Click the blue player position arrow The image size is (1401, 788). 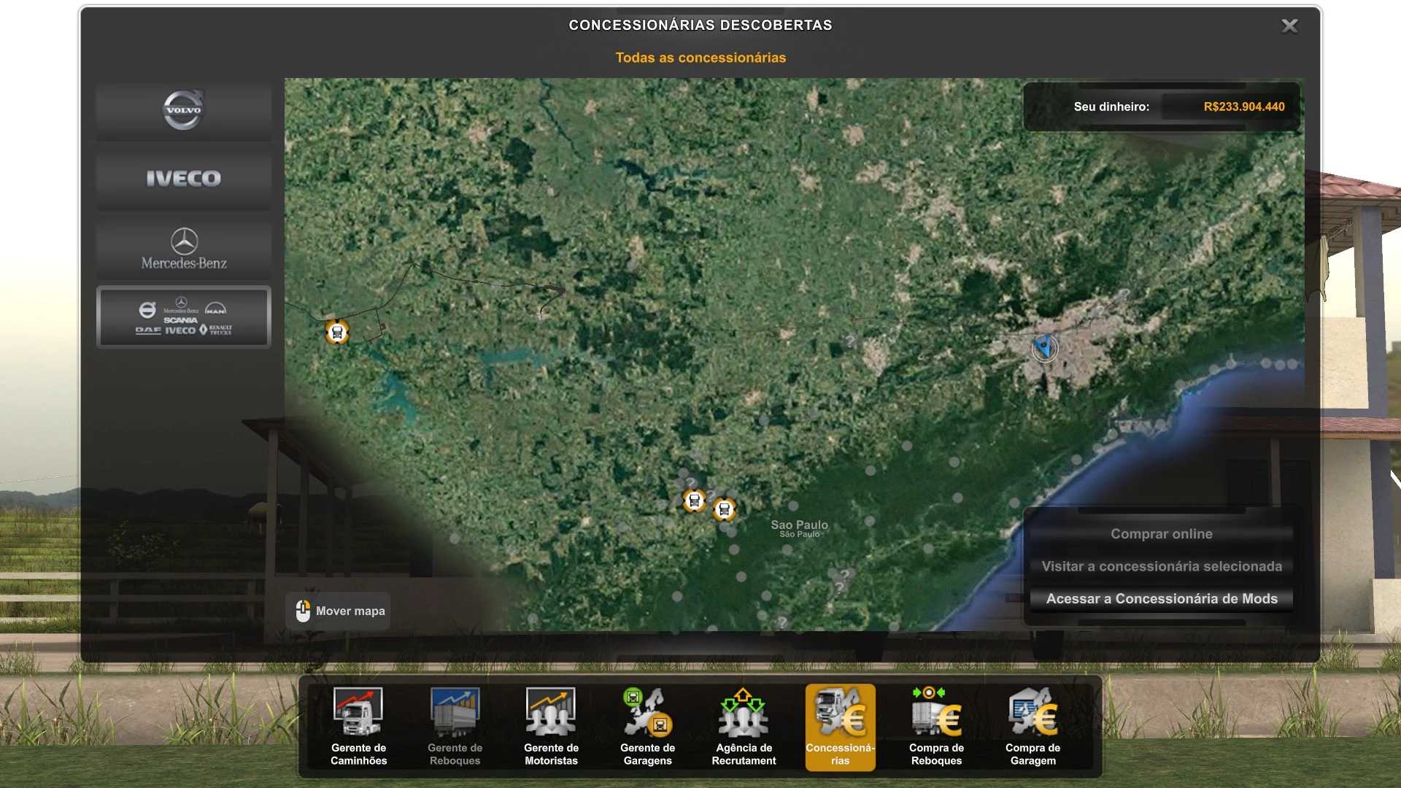coord(1045,347)
